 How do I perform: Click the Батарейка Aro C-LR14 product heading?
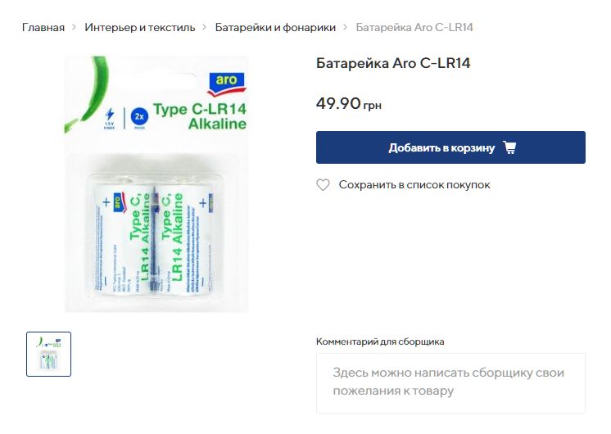pyautogui.click(x=393, y=63)
